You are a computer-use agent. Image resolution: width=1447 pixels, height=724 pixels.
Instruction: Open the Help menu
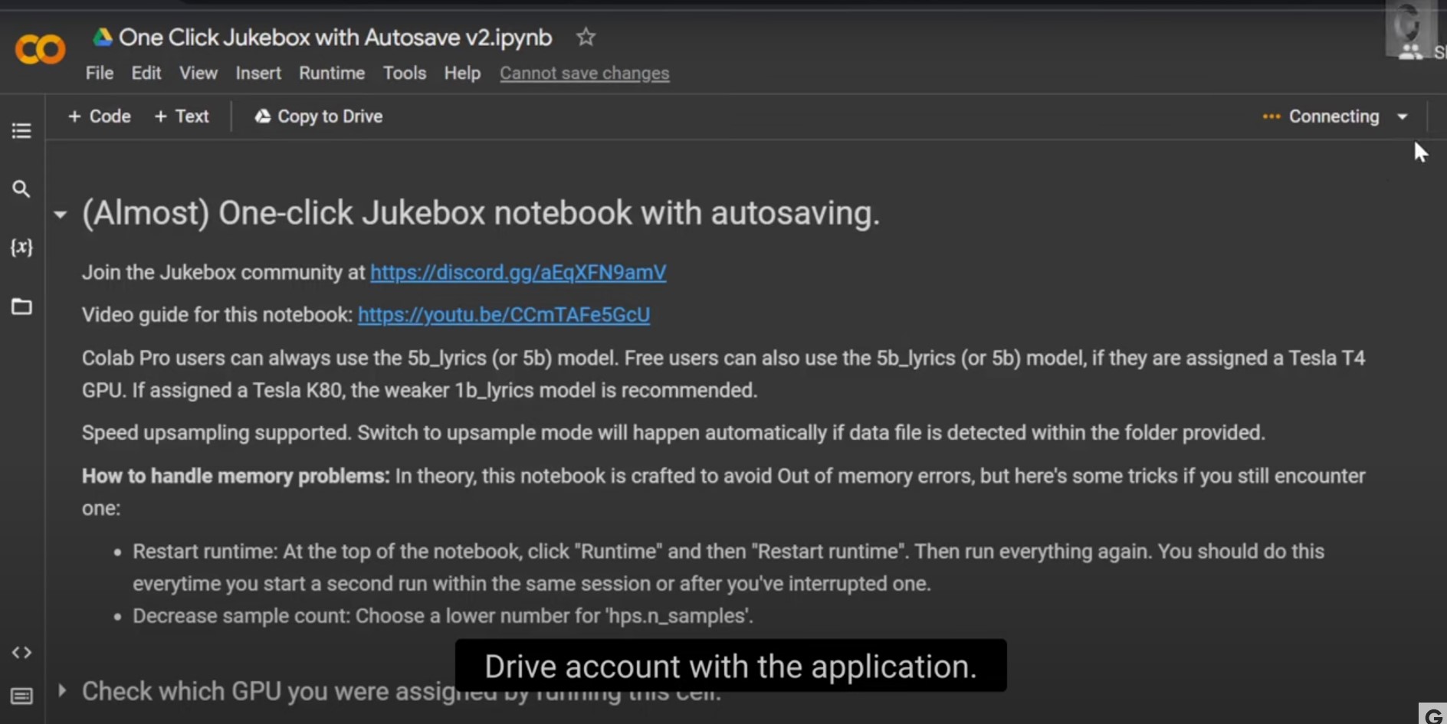tap(462, 73)
